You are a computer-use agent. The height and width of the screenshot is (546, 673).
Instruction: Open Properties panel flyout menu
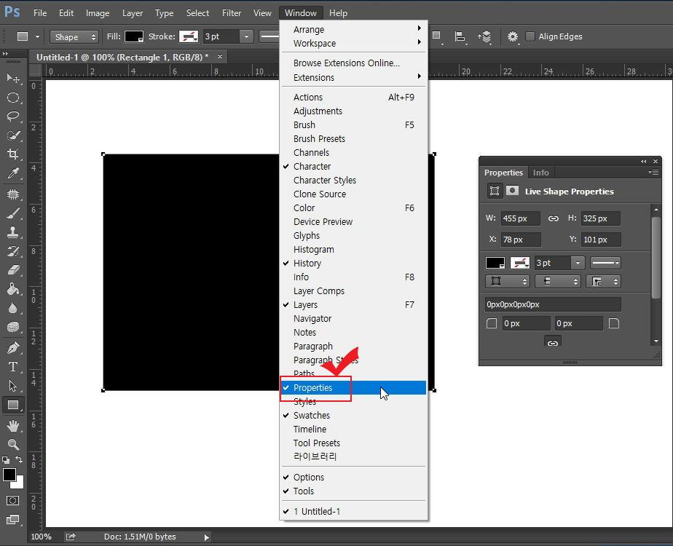click(653, 173)
